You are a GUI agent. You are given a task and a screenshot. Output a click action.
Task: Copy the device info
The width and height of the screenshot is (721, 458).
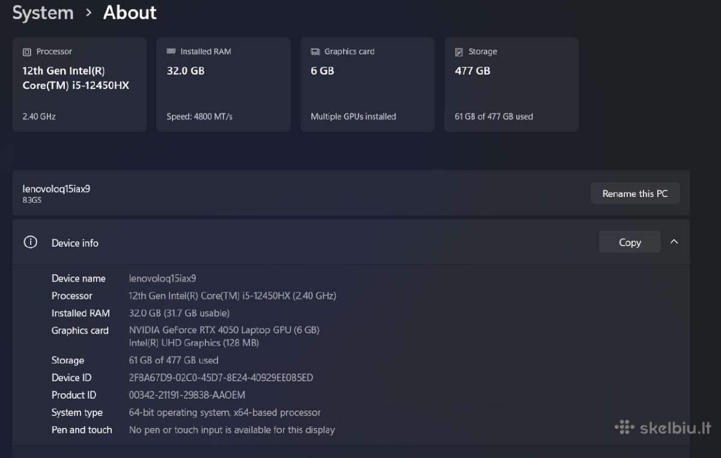pos(630,242)
